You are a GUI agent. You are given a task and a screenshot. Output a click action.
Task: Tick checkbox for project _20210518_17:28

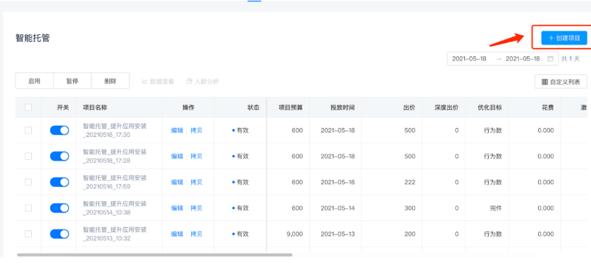pyautogui.click(x=29, y=156)
